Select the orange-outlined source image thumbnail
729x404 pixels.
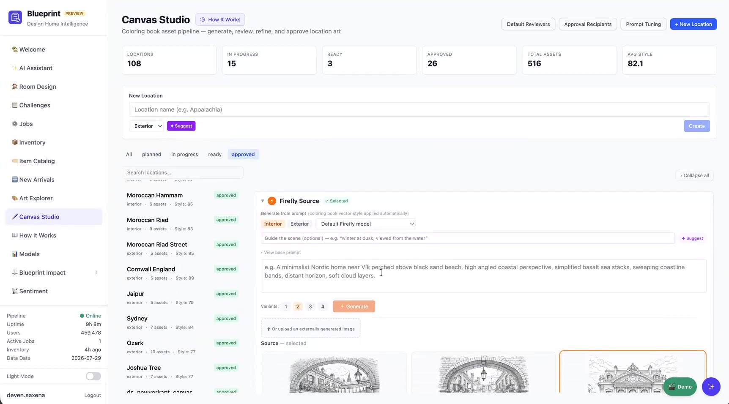point(633,372)
